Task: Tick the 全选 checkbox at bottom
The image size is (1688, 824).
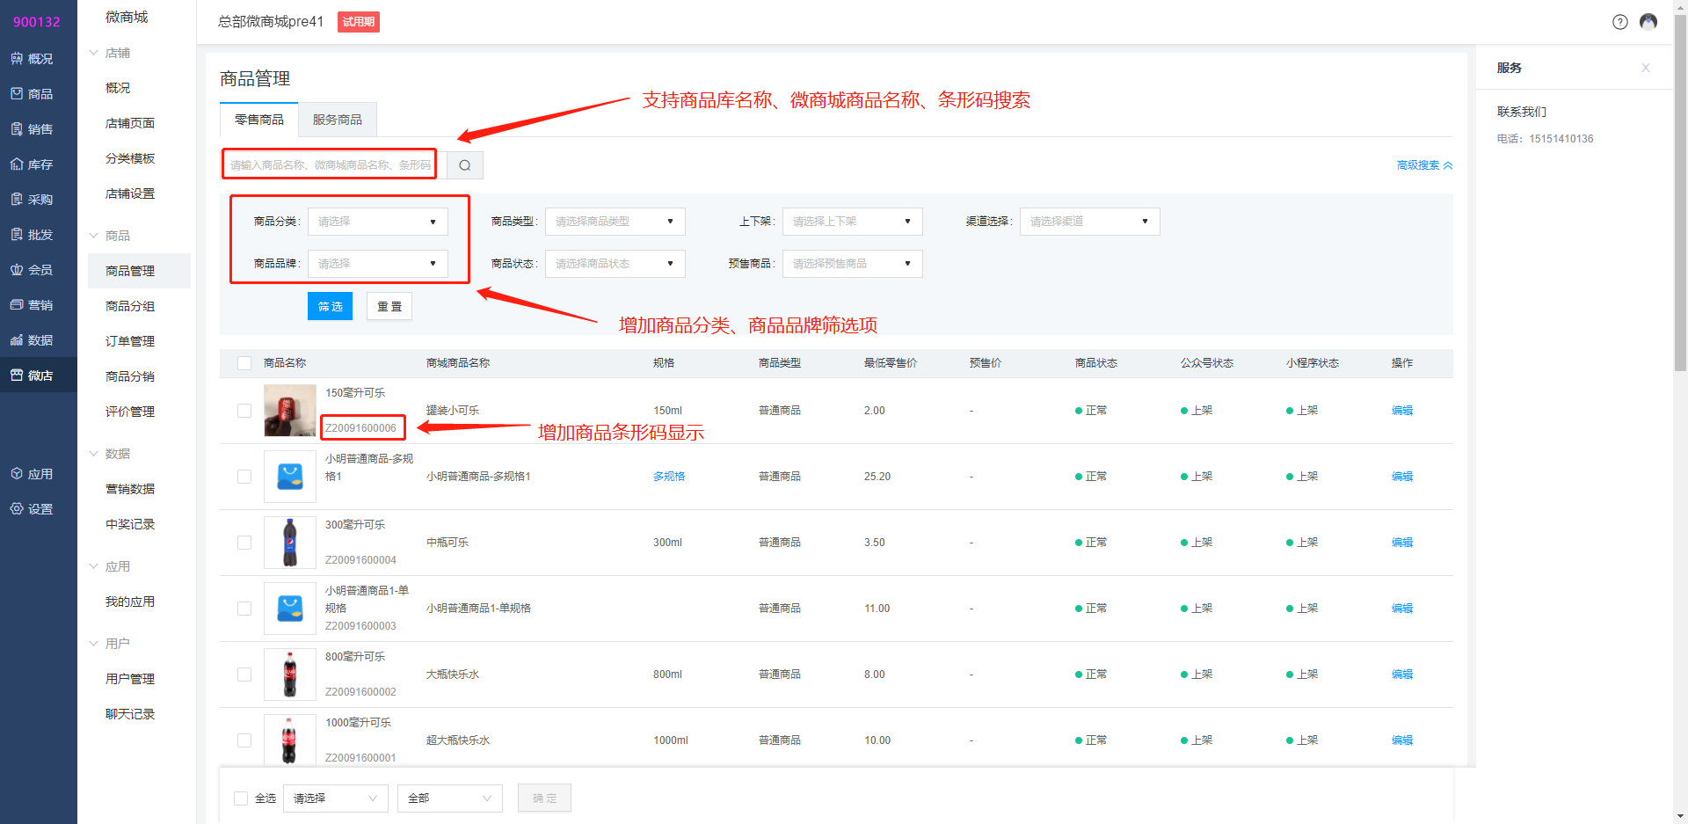Action: click(241, 798)
